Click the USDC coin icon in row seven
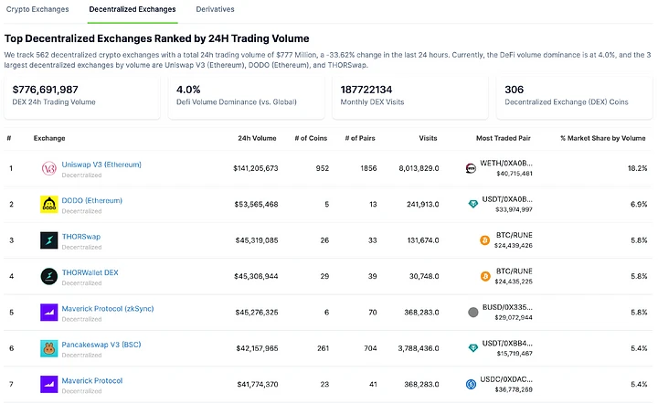 click(x=472, y=384)
